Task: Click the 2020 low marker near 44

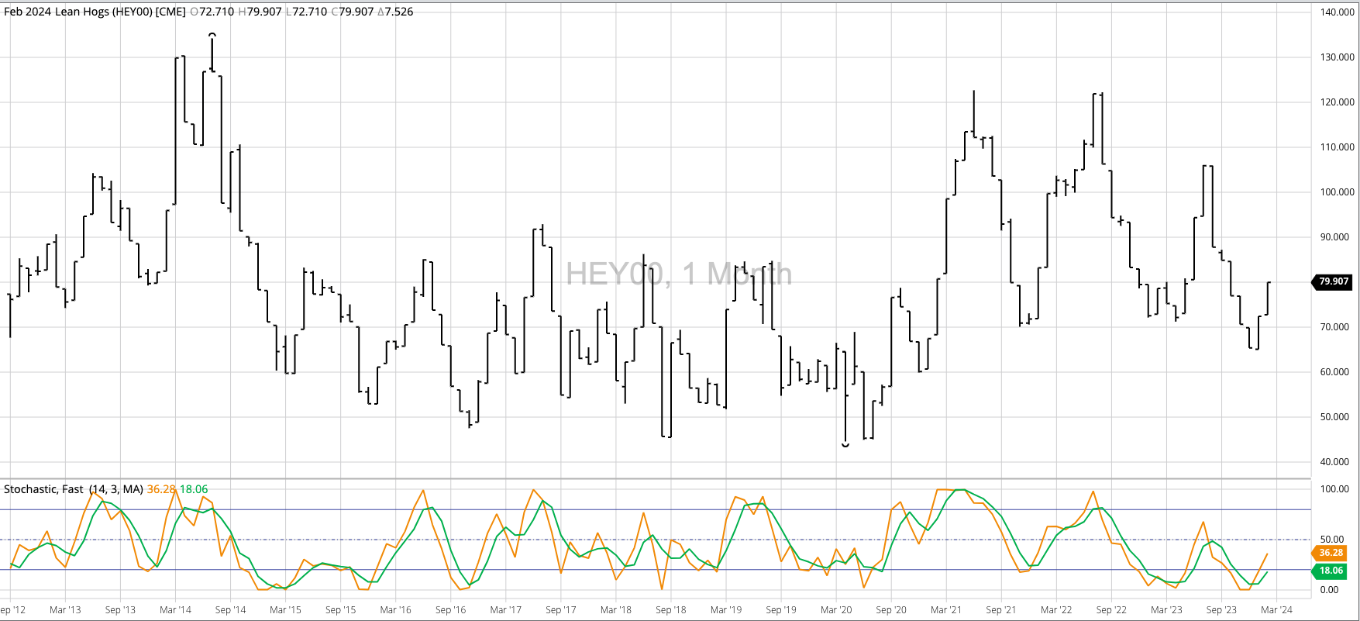Action: tap(845, 445)
